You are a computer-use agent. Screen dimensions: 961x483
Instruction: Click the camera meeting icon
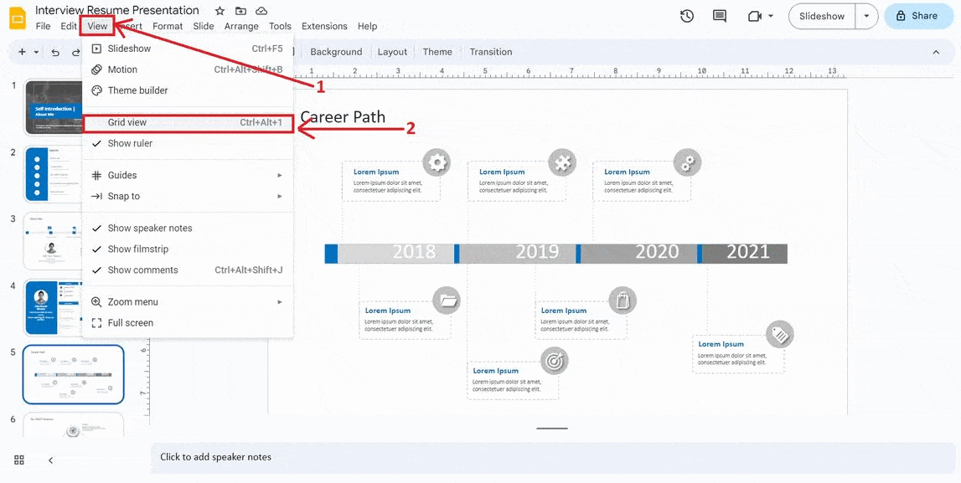755,16
